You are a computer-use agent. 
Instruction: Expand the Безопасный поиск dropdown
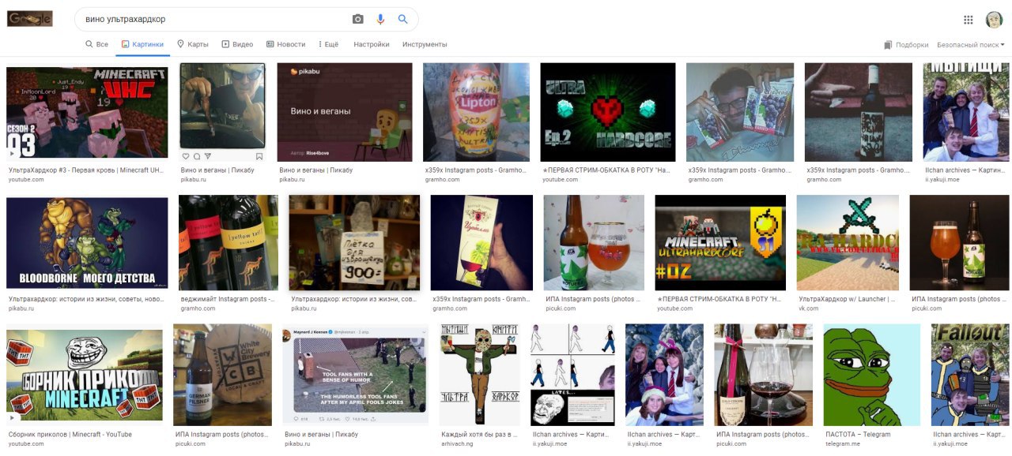[x=971, y=45]
